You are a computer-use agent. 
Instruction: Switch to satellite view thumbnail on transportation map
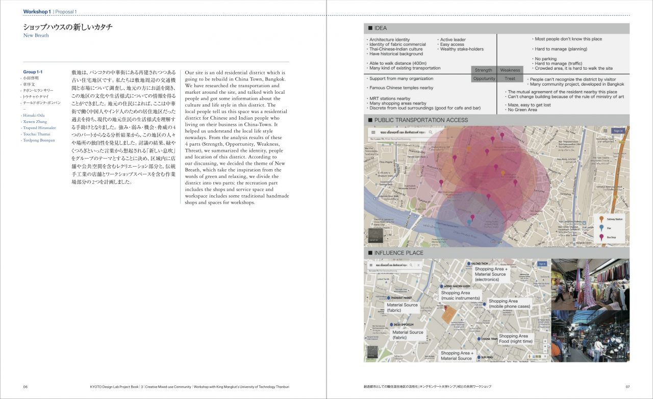point(375,235)
